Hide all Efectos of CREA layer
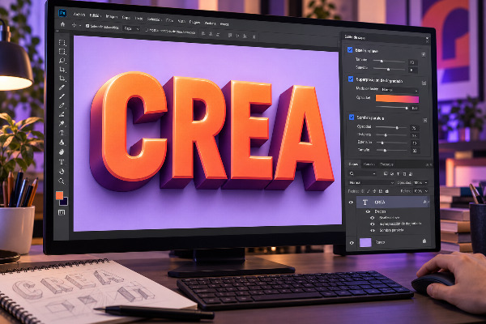 pyautogui.click(x=368, y=211)
